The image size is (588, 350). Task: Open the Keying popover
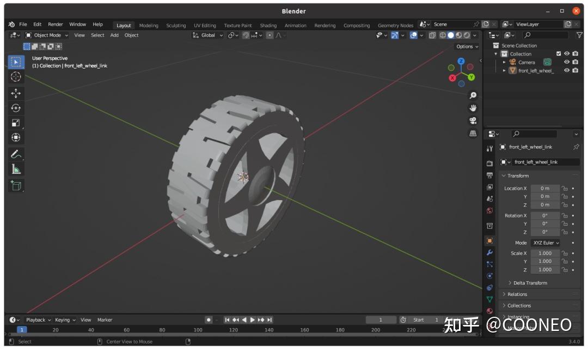(65, 319)
